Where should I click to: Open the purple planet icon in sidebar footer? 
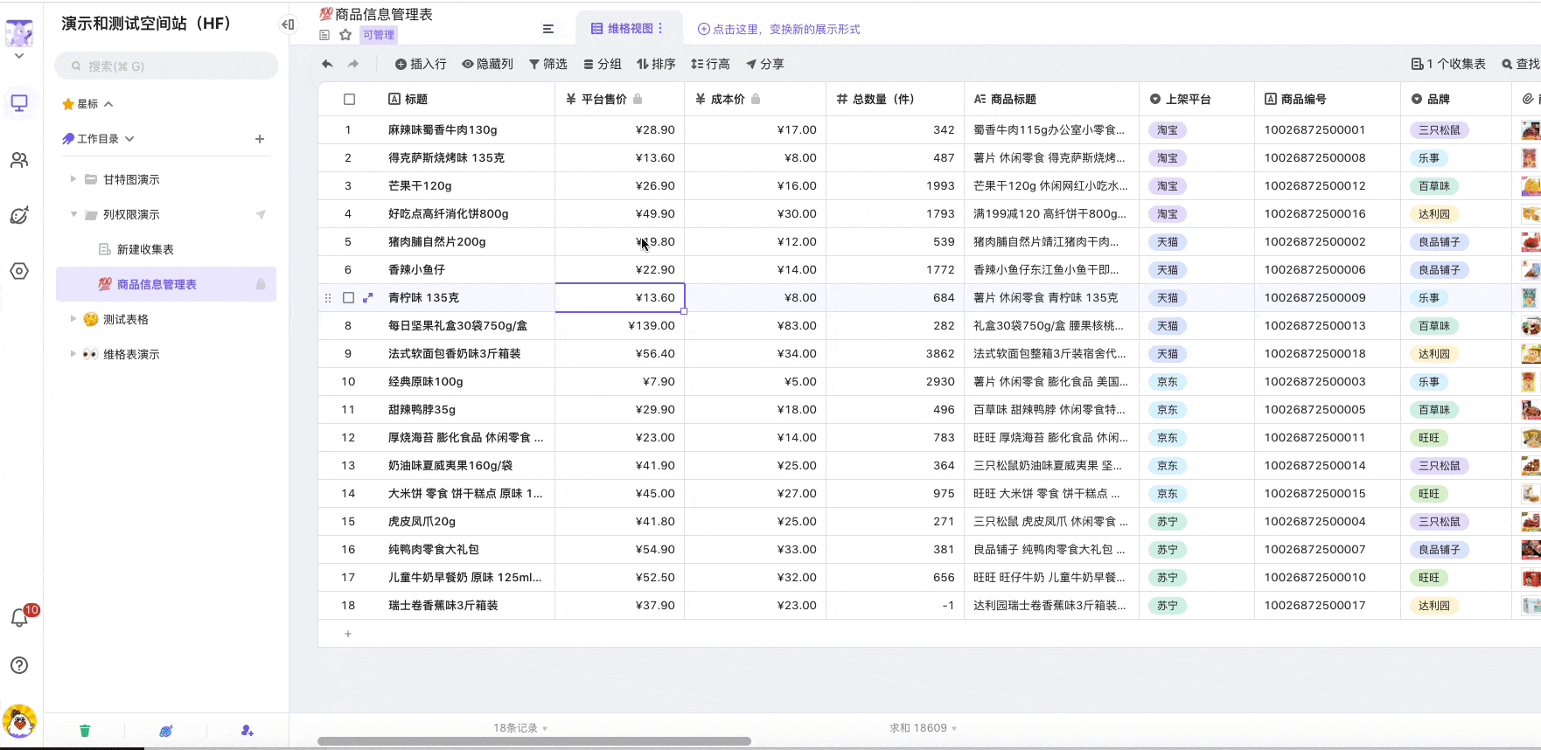click(166, 731)
